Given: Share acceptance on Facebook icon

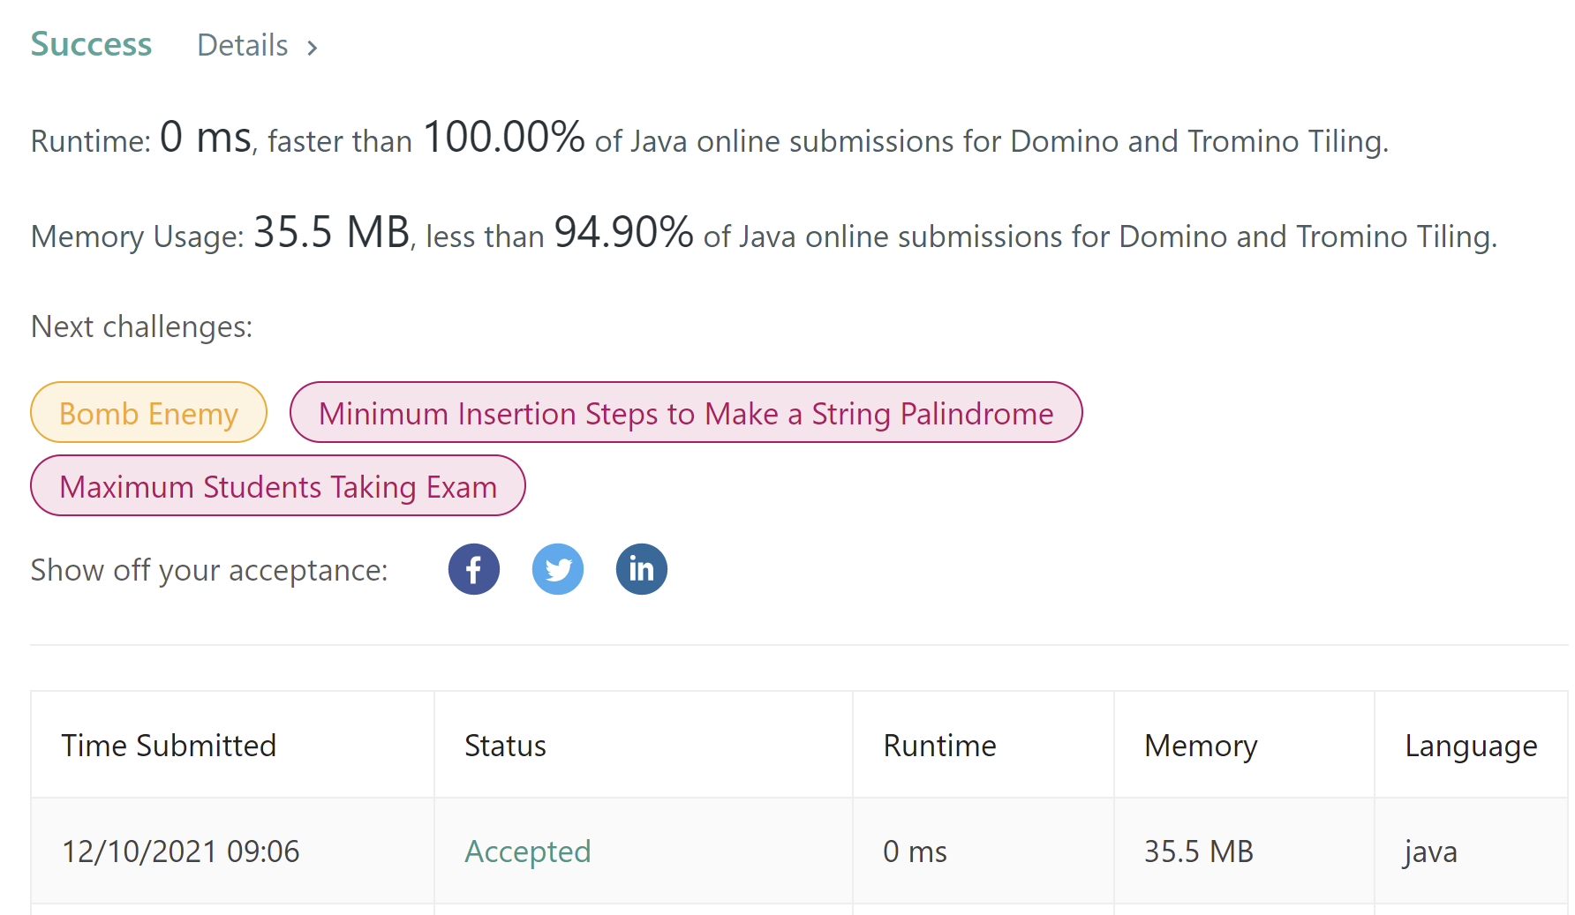Looking at the screenshot, I should pos(474,569).
